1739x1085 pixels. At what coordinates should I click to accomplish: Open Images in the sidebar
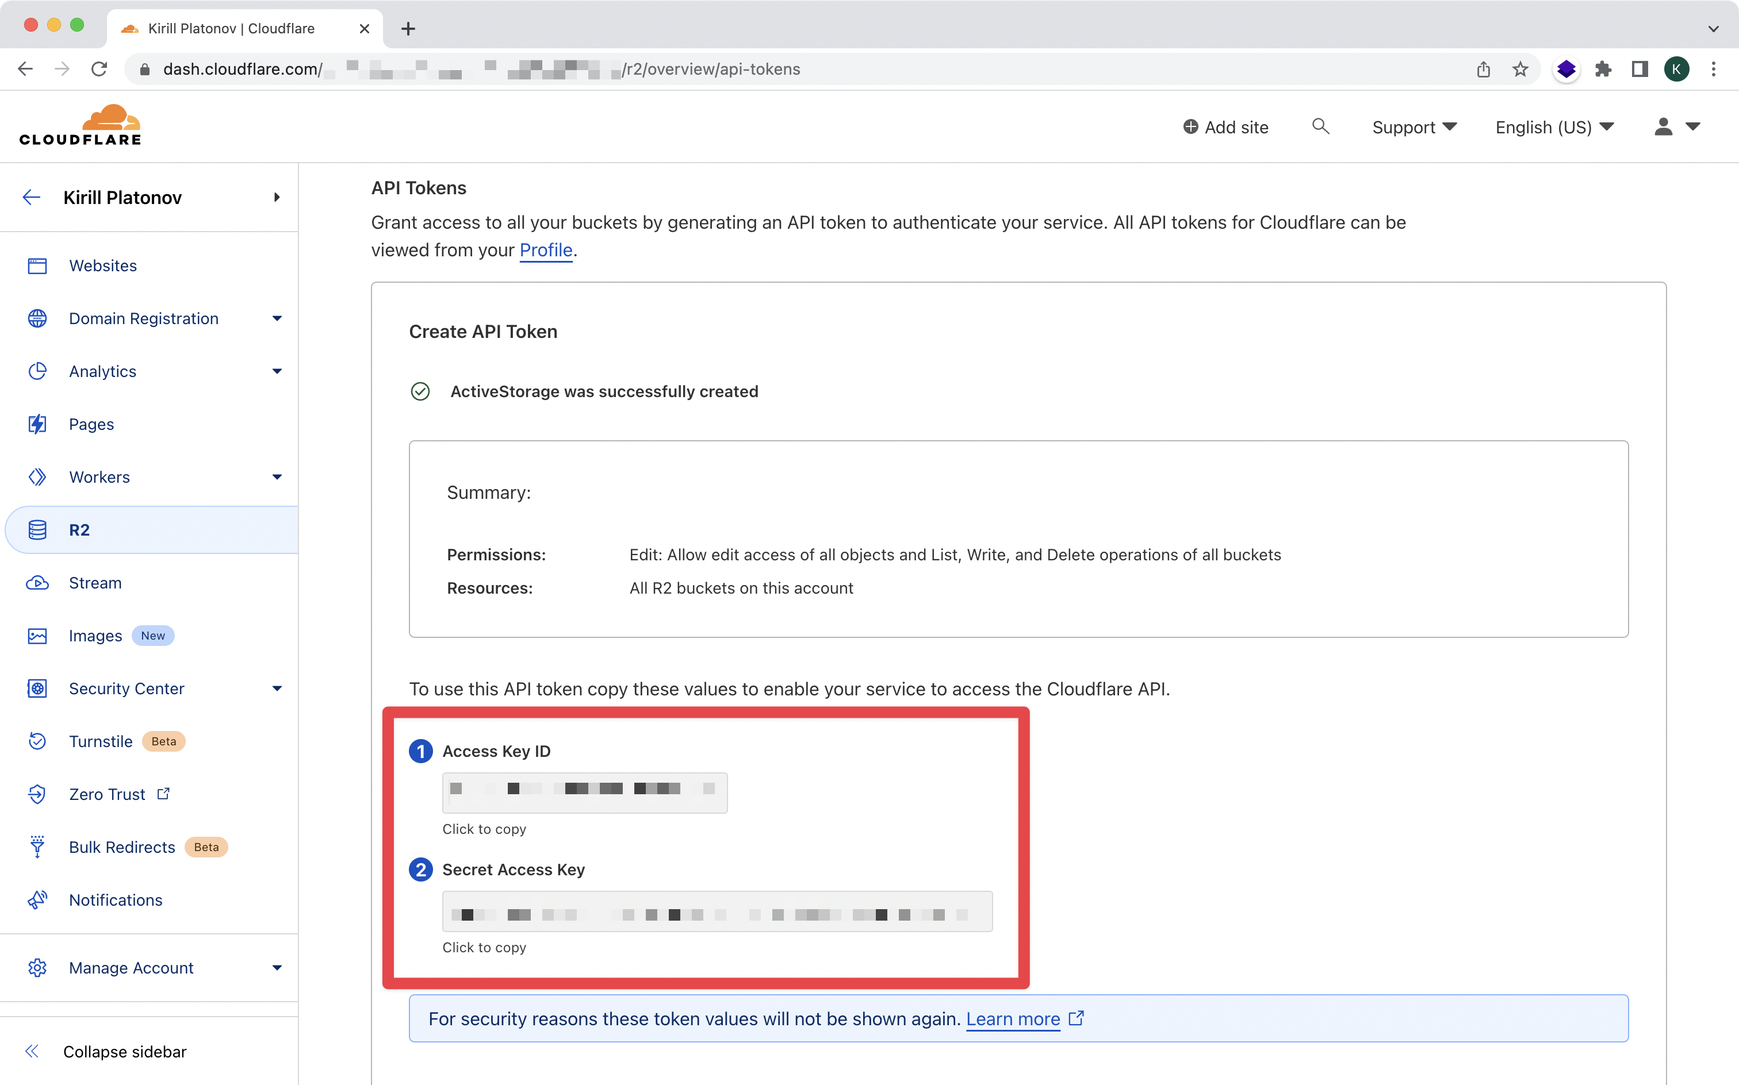pos(95,636)
